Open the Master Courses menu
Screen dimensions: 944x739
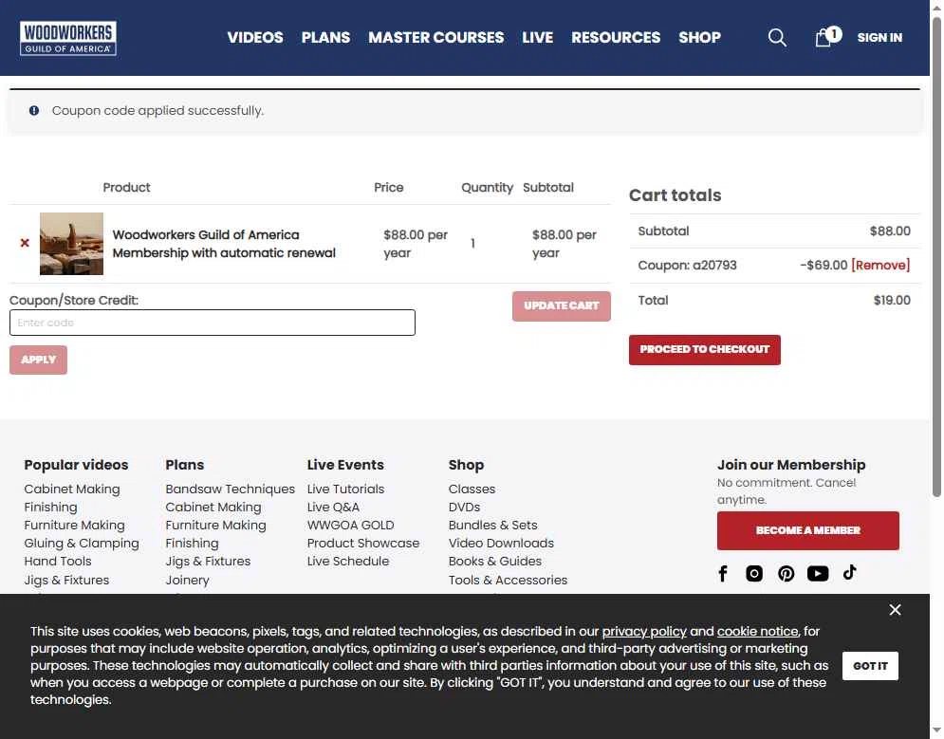435,37
